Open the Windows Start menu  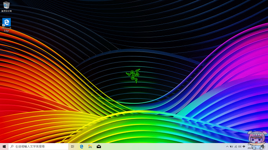click(x=4, y=147)
